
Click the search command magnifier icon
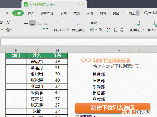[146, 13]
